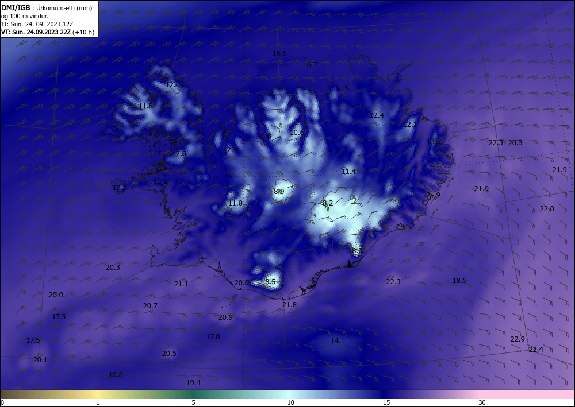This screenshot has height=407, width=575.
Task: Pick the 12.1 value label
Action: [410, 125]
